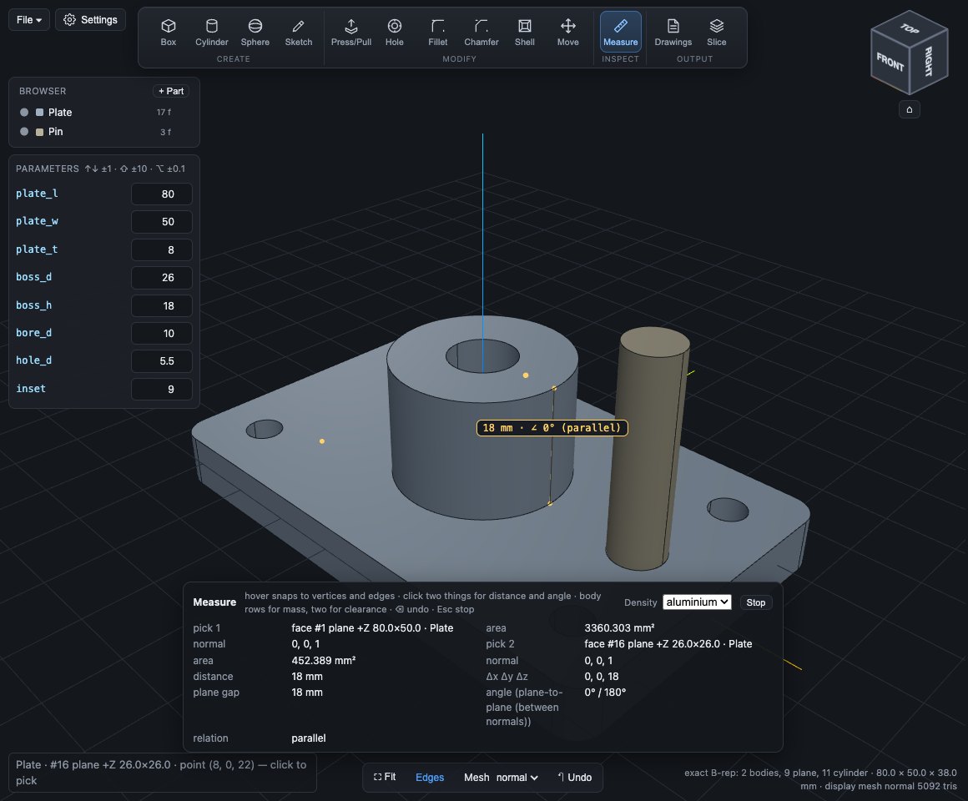Screen dimensions: 968x801
Task: Activate the Press/Pull tool
Action: (350, 32)
